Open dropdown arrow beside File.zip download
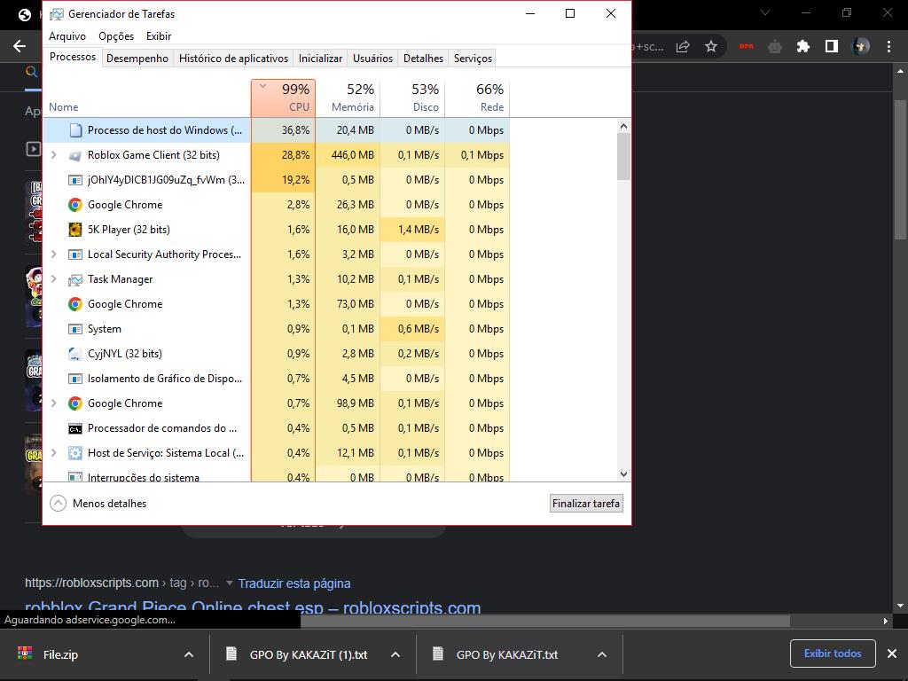The width and height of the screenshot is (908, 681). [188, 654]
